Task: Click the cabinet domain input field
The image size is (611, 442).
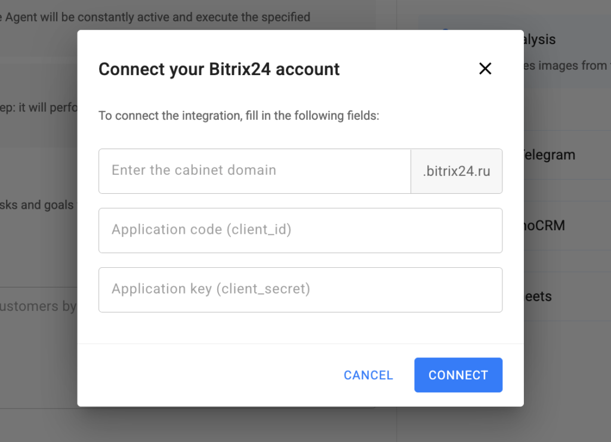Action: 255,171
